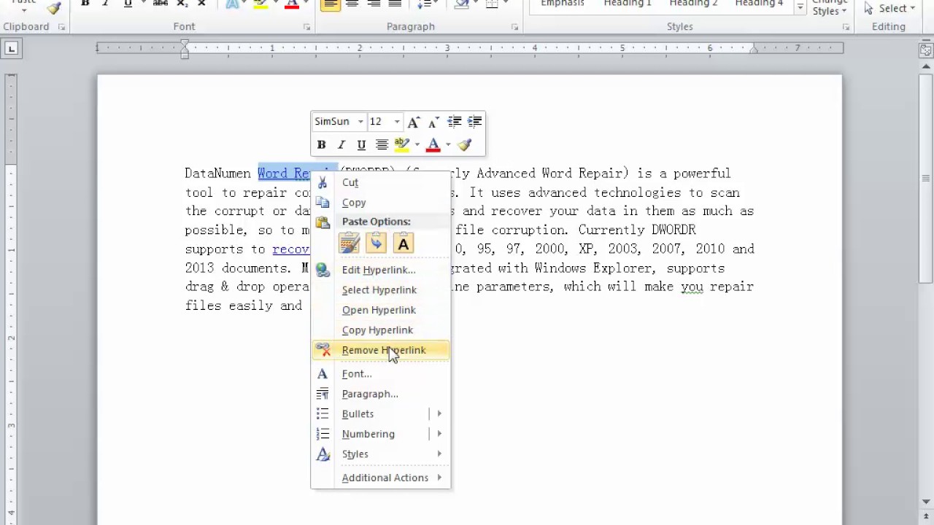
Task: Apply red font color from the mini toolbar
Action: 433,144
